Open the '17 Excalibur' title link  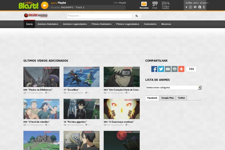click(71, 90)
